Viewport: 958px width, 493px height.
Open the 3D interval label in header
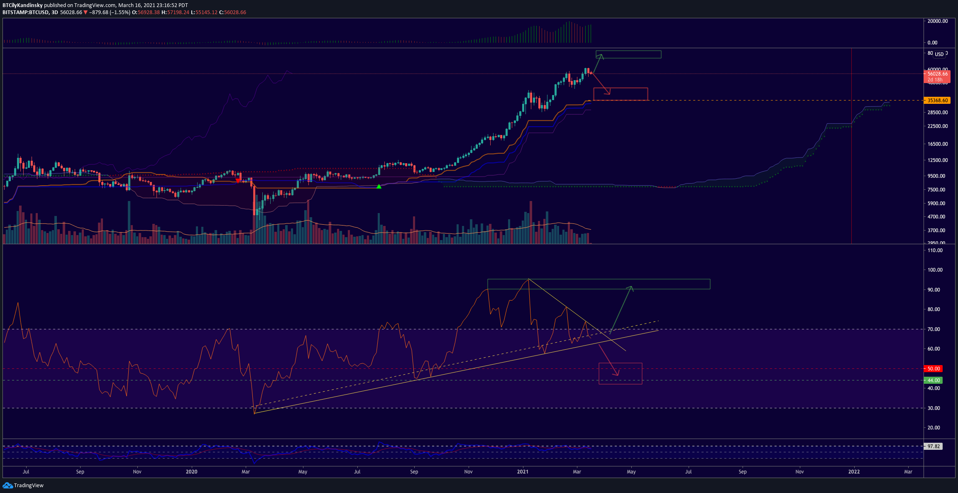[55, 12]
